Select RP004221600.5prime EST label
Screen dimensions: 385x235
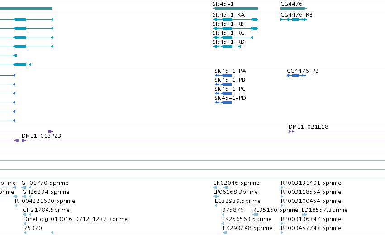pos(45,201)
